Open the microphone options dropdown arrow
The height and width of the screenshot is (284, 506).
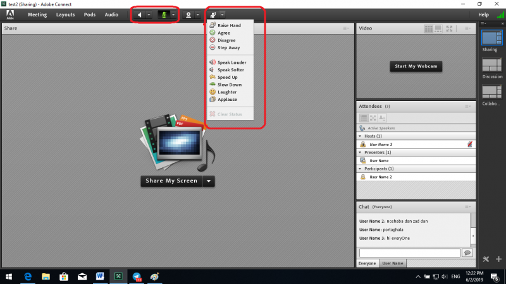click(x=173, y=14)
